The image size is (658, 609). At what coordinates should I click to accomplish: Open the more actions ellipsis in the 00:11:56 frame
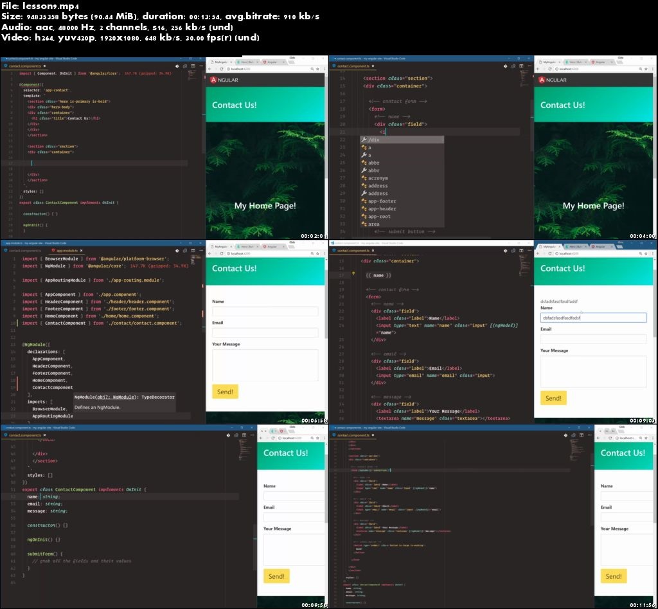590,435
